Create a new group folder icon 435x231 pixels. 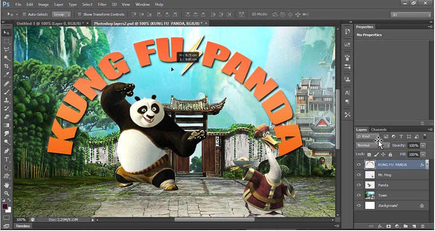pyautogui.click(x=406, y=226)
